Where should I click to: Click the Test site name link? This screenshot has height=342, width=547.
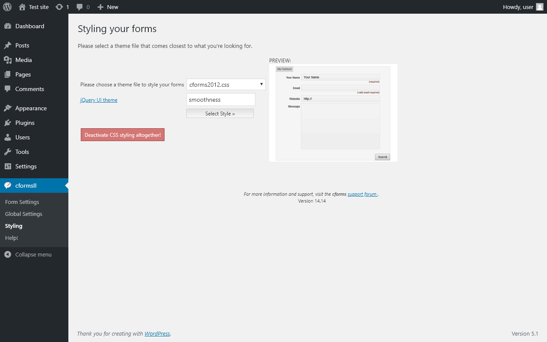[39, 7]
